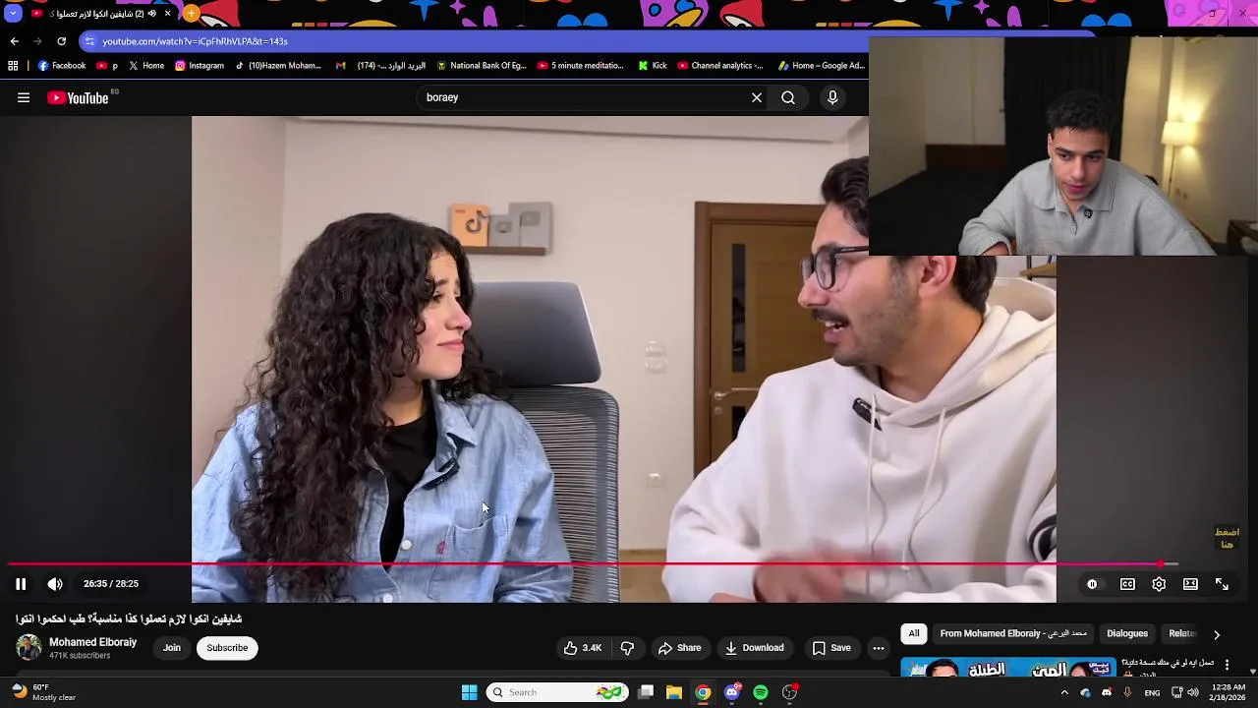Open the National Bank Of Eg bookmark
1258x708 pixels.
(482, 66)
